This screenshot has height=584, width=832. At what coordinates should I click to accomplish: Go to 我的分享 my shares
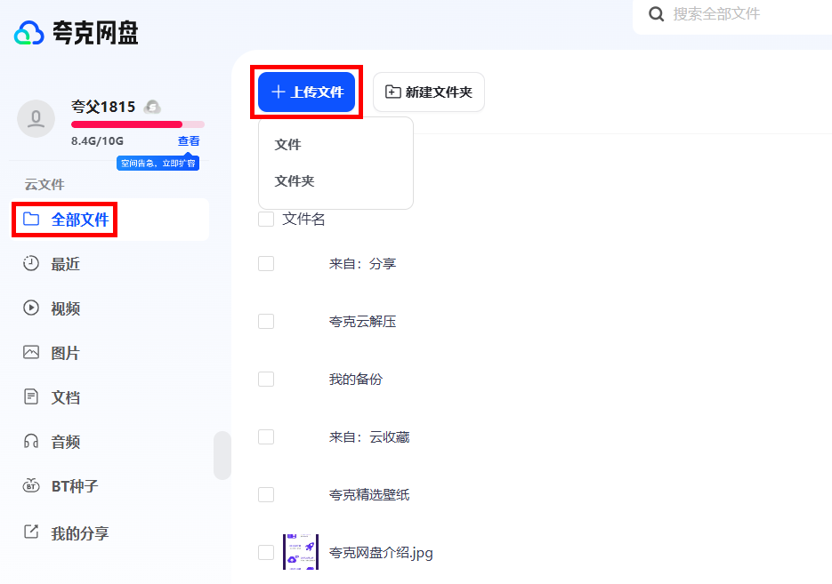[79, 533]
